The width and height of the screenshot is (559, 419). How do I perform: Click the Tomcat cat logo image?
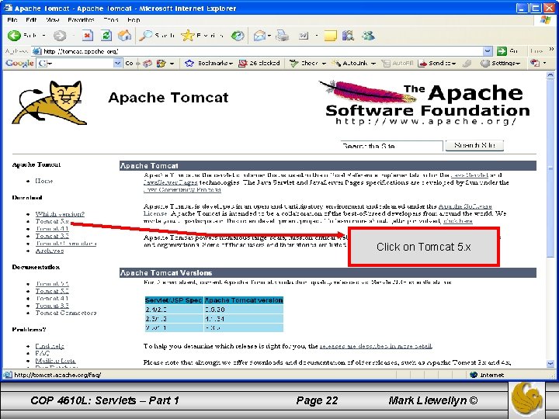coord(50,102)
